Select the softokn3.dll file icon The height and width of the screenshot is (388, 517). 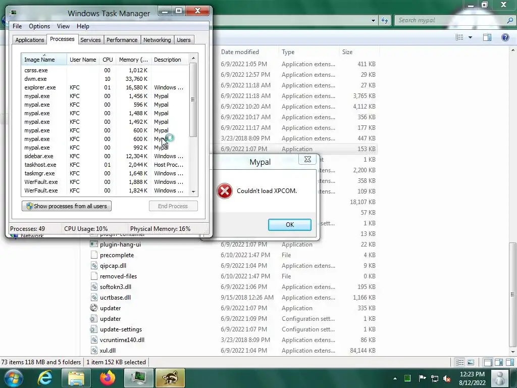pos(94,287)
